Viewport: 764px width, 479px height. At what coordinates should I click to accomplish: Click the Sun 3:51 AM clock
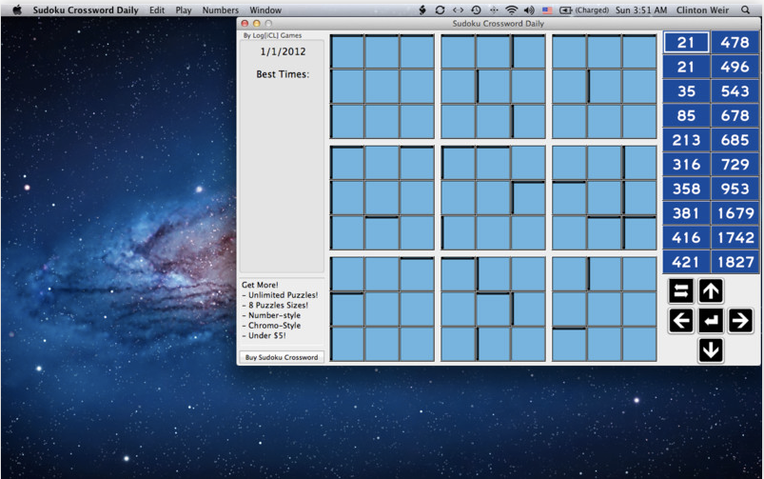pyautogui.click(x=641, y=10)
